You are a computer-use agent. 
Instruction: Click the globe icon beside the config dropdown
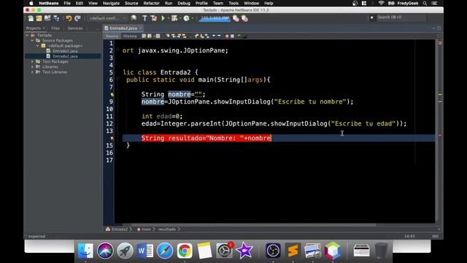(x=134, y=18)
